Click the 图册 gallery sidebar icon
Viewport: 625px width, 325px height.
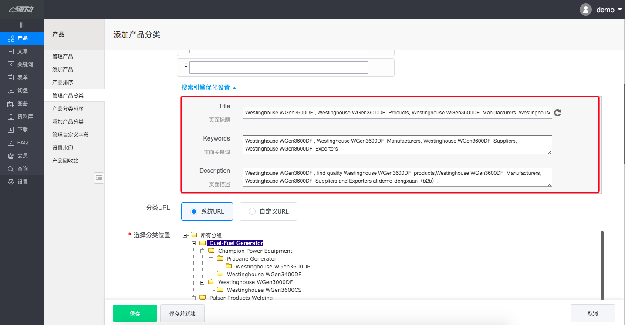11,104
